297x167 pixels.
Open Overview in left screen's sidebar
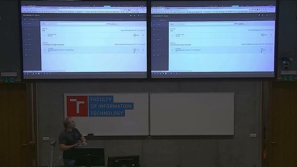click(28, 24)
